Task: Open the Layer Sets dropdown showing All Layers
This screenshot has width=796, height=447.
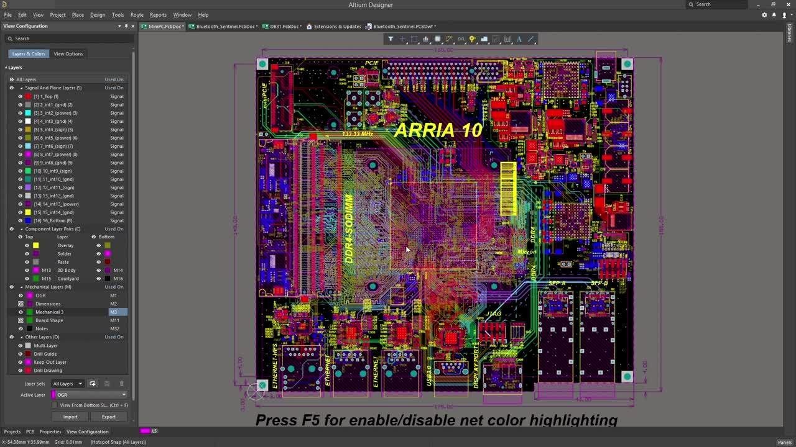Action: coord(67,384)
